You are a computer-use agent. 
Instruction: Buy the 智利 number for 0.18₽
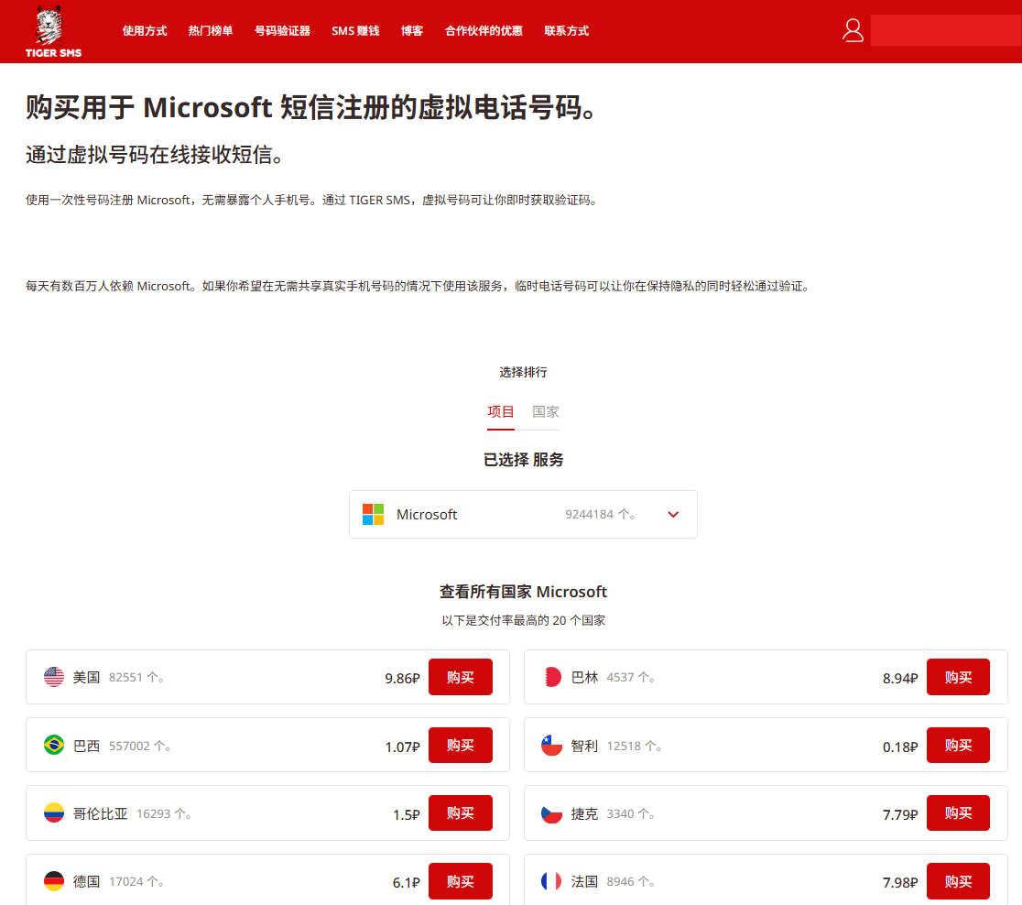pos(958,746)
